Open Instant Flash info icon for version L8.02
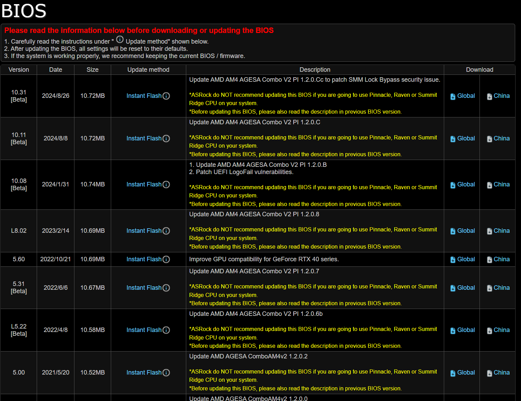Image resolution: width=521 pixels, height=401 pixels. [x=166, y=231]
